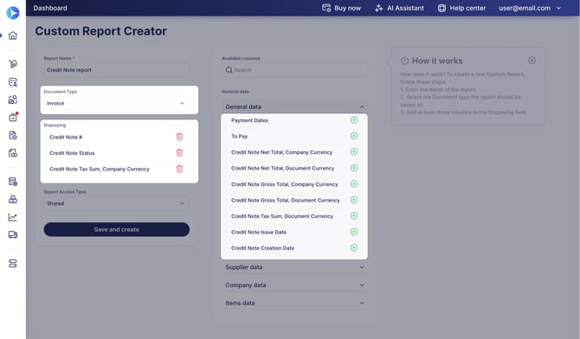Screen dimensions: 580x339
Task: Click the Buy now card icon
Action: pyautogui.click(x=326, y=8)
